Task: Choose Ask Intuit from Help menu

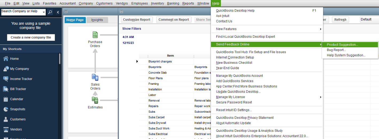Action: tap(267, 16)
